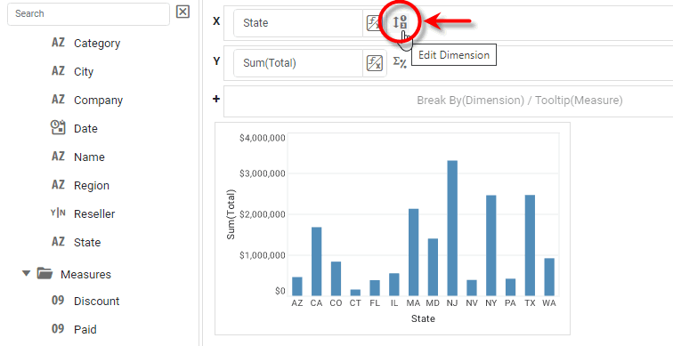673x346 pixels.
Task: Select the Category dimension
Action: pyautogui.click(x=97, y=44)
